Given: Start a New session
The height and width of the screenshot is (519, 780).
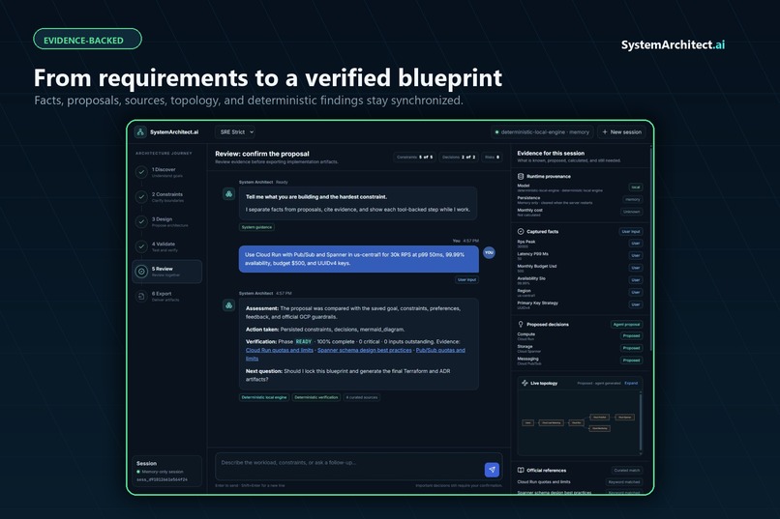Looking at the screenshot, I should click(622, 132).
